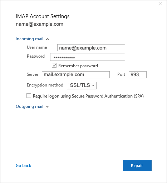167x183 pixels.
Task: Enable Require logon using SPA checkbox
Action: 29,96
